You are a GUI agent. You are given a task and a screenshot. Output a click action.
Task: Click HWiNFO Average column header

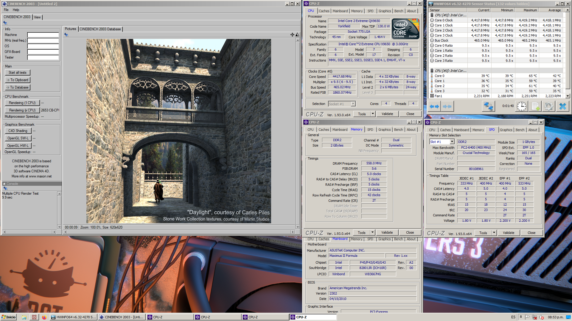pos(551,10)
